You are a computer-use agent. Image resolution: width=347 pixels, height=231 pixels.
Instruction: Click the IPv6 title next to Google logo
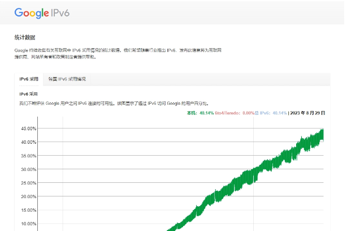(x=60, y=13)
